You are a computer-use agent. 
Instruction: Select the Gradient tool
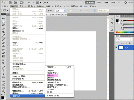click(x=3, y=57)
